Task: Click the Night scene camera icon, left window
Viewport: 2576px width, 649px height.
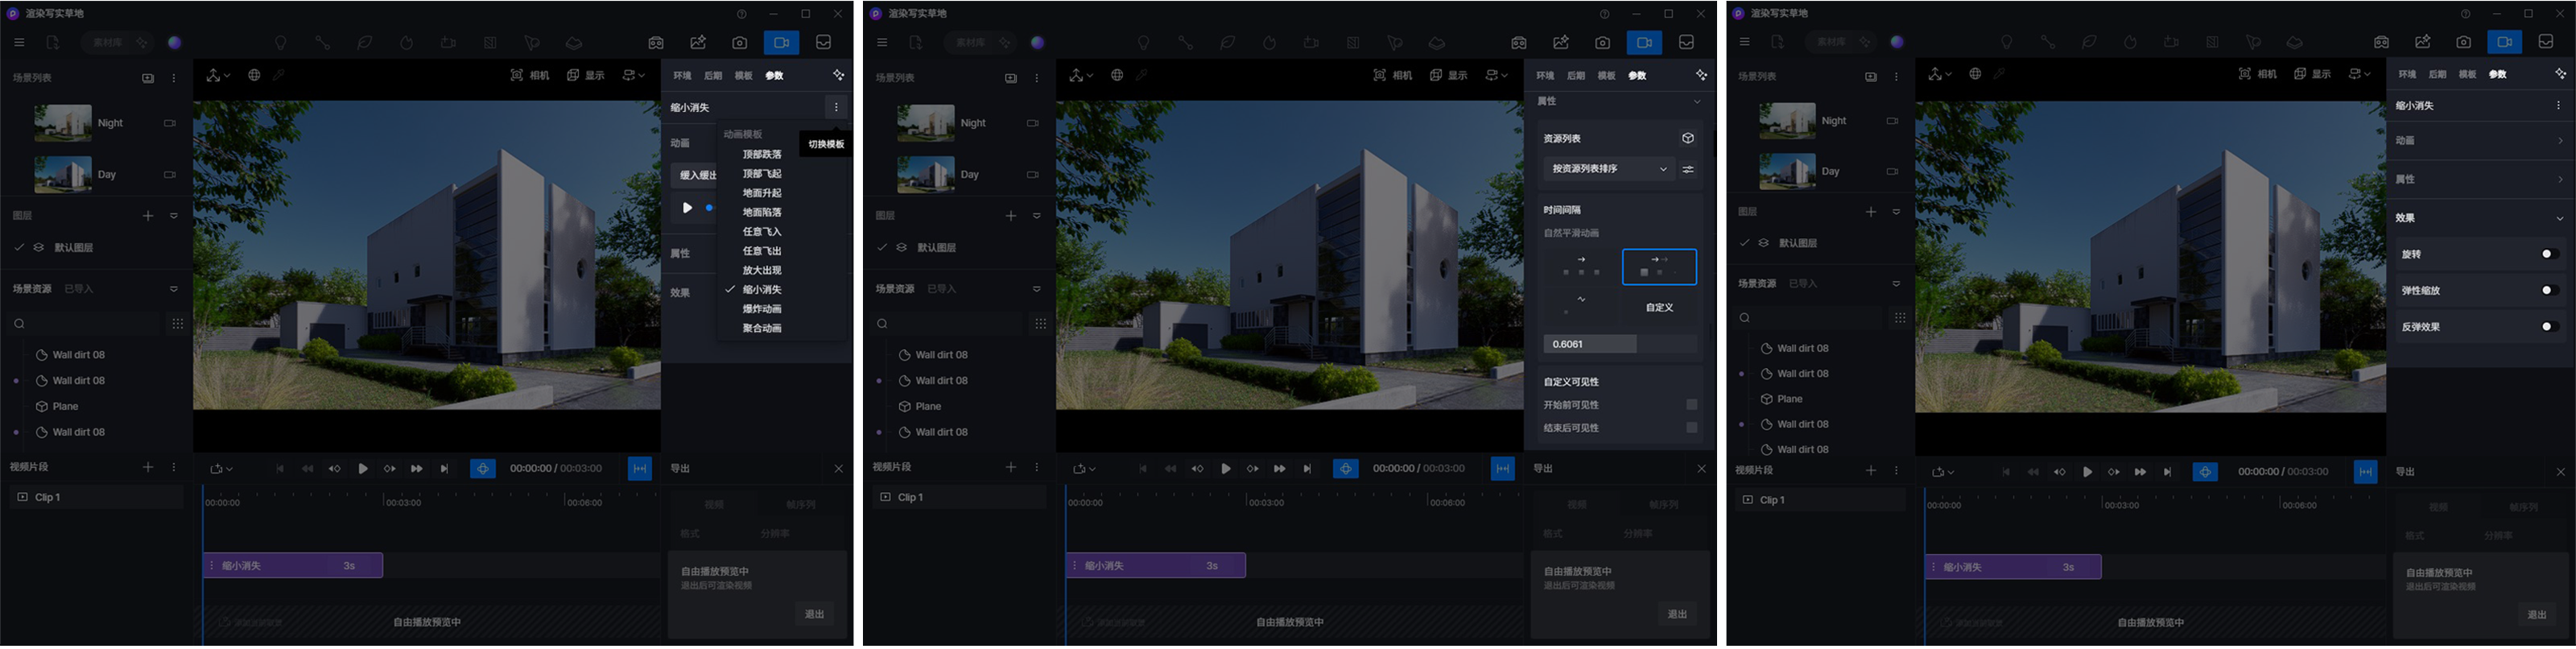Action: pyautogui.click(x=169, y=123)
